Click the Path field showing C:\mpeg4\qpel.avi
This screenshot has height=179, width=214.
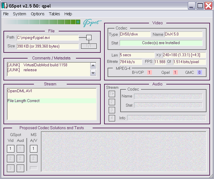click(48, 38)
